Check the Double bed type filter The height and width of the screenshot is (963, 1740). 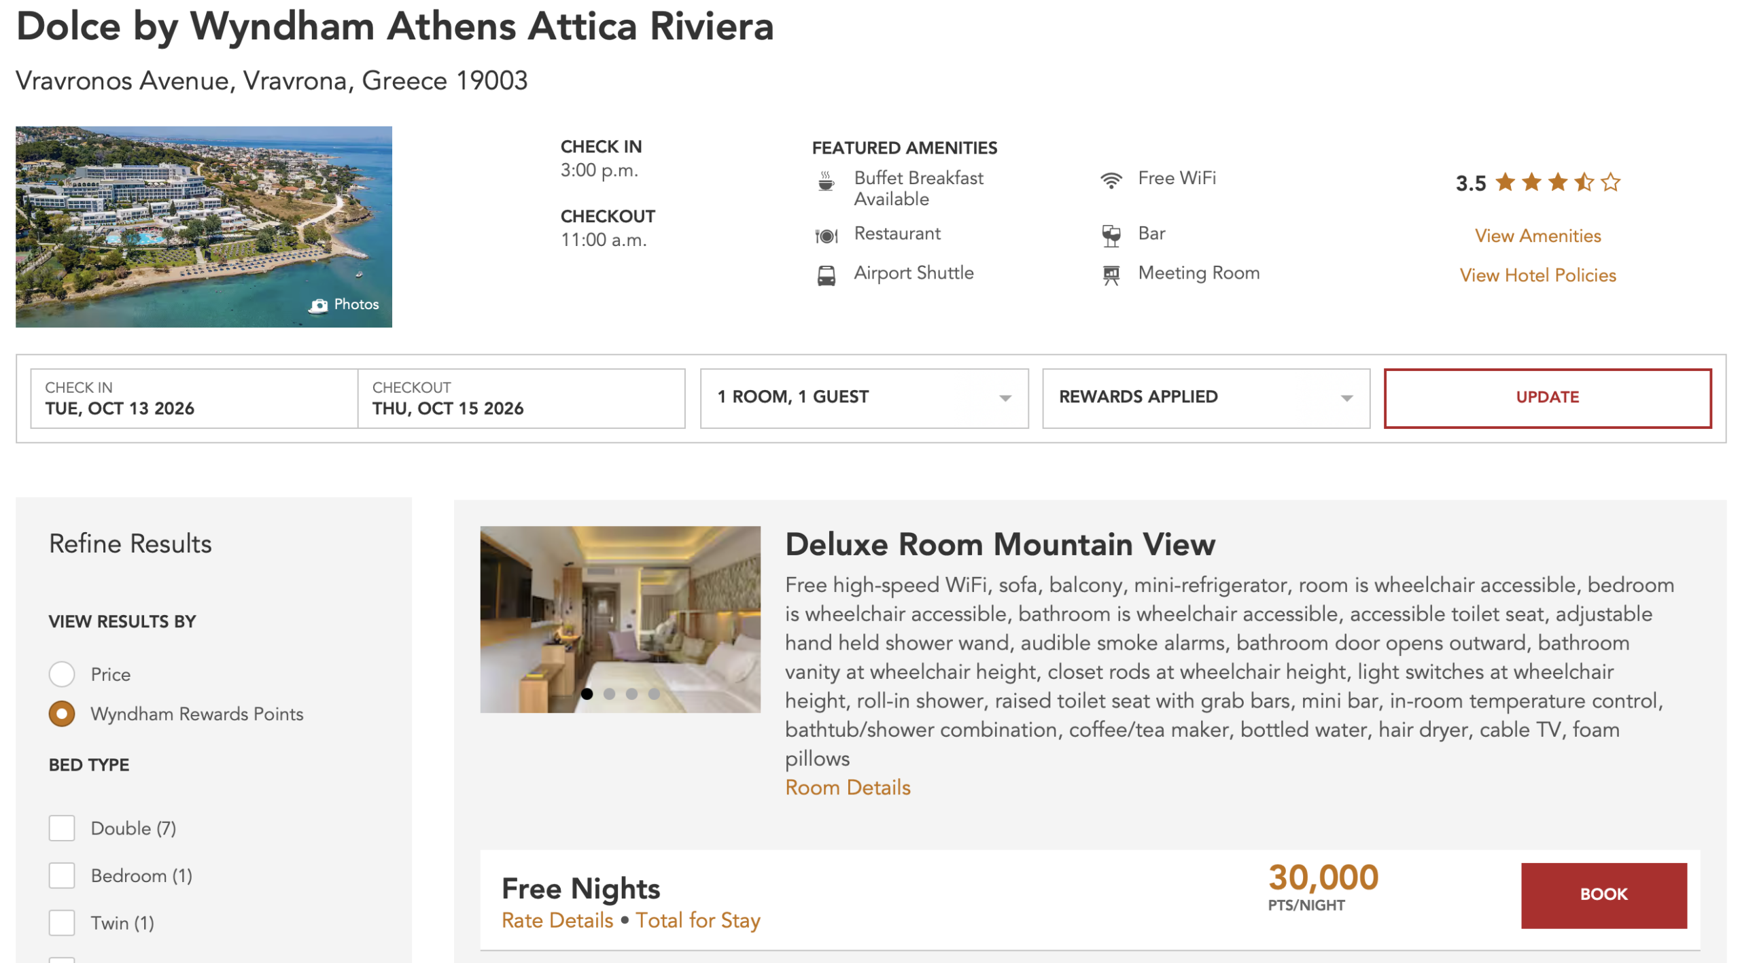(63, 828)
